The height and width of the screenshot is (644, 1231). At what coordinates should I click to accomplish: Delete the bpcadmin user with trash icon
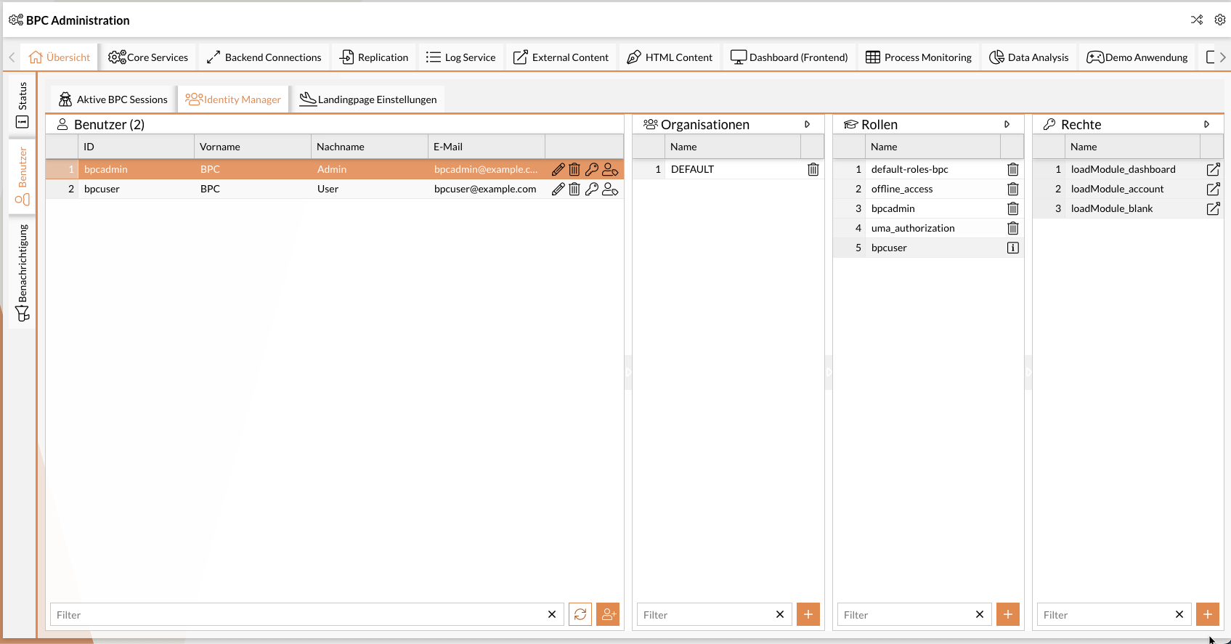click(x=574, y=169)
